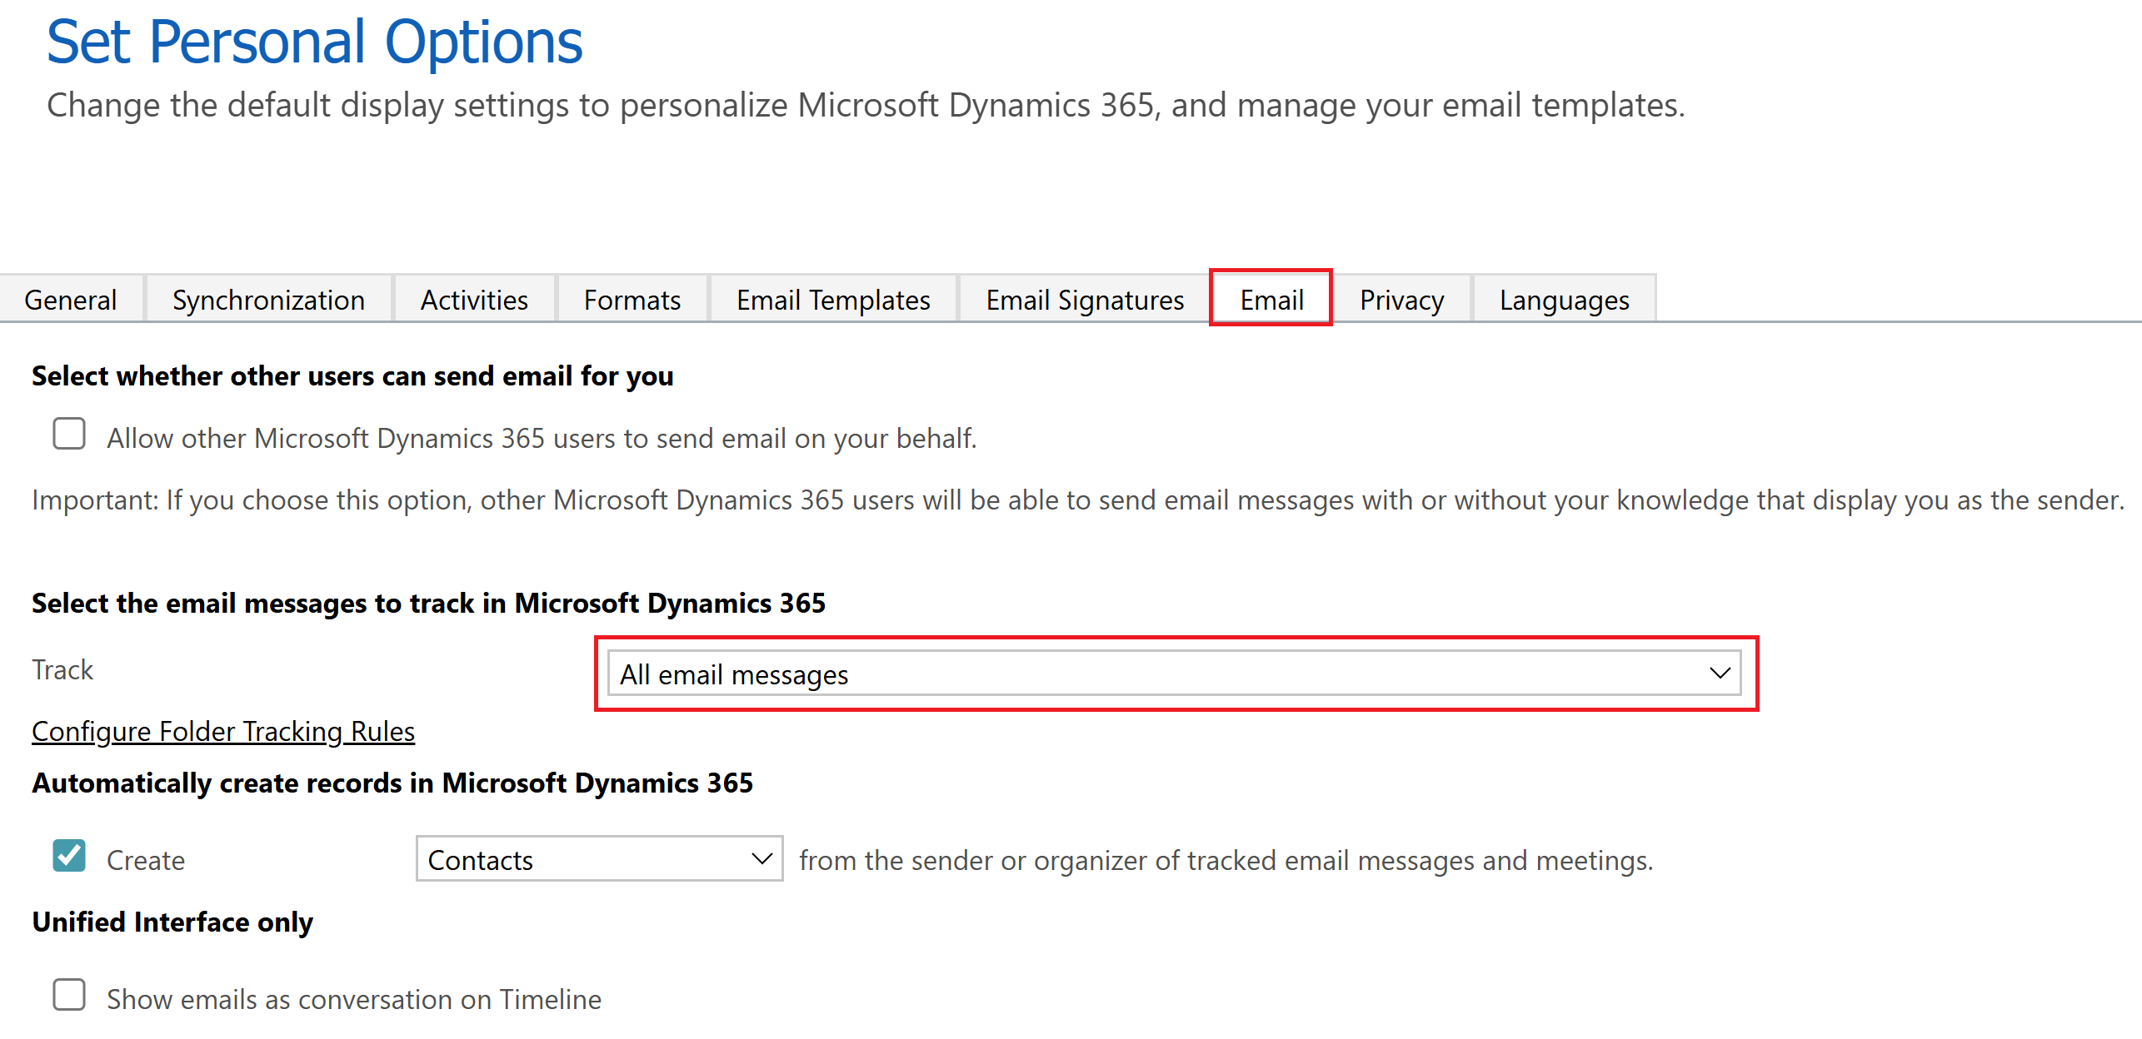Open the Contacts record type dropdown
This screenshot has width=2142, height=1039.
click(599, 858)
